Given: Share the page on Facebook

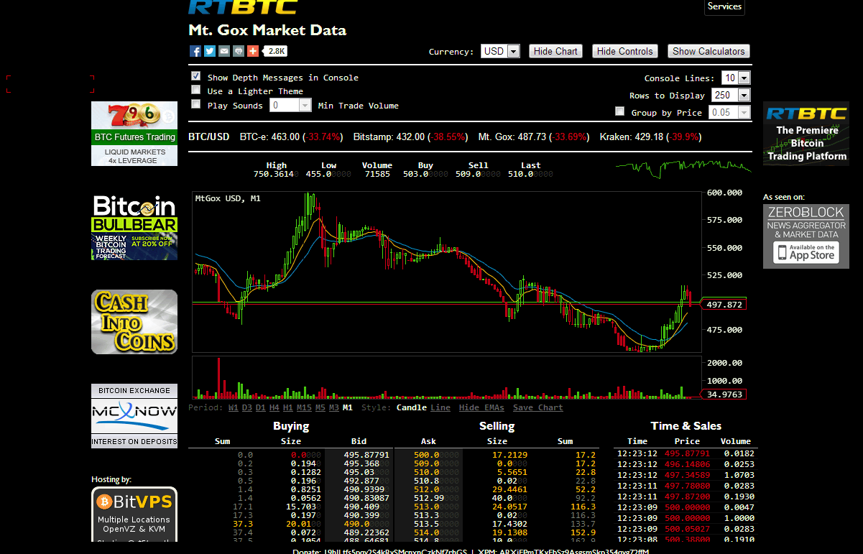Looking at the screenshot, I should tap(195, 51).
